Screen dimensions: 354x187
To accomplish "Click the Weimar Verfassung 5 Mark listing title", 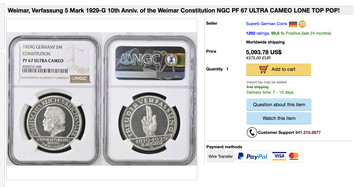I will click(174, 11).
